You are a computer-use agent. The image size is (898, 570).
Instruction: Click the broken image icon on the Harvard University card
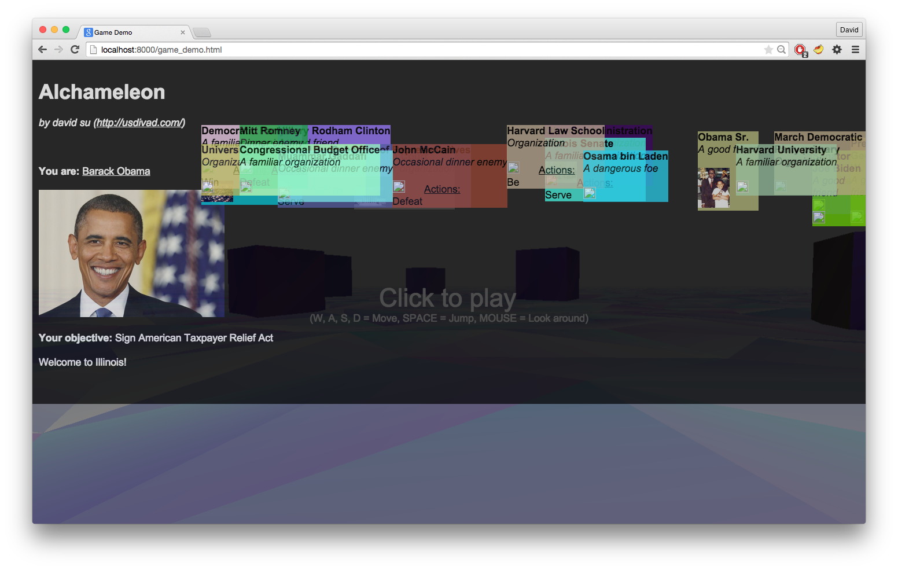[x=742, y=186]
